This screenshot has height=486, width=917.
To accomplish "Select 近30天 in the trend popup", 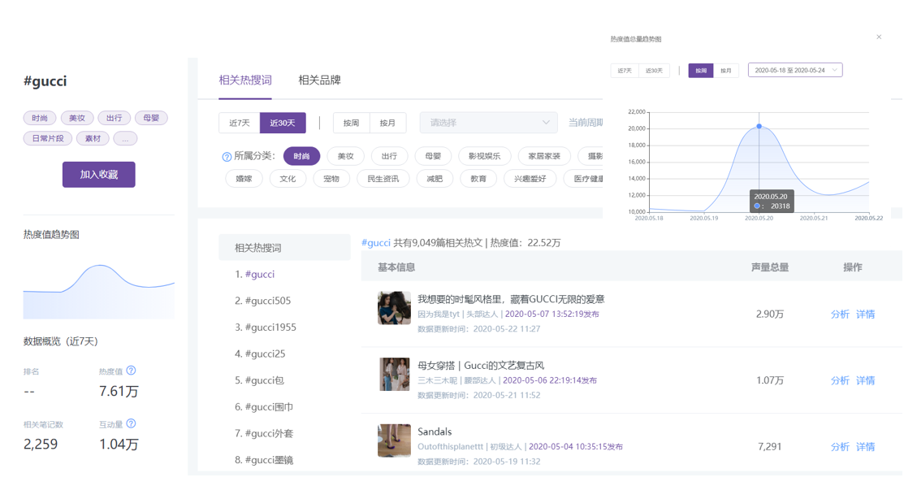I will [x=654, y=71].
